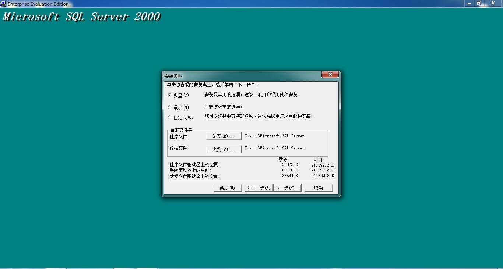The image size is (503, 269).
Task: Click the instruction text 单击您喜爱的安装类型
Action: [212, 85]
